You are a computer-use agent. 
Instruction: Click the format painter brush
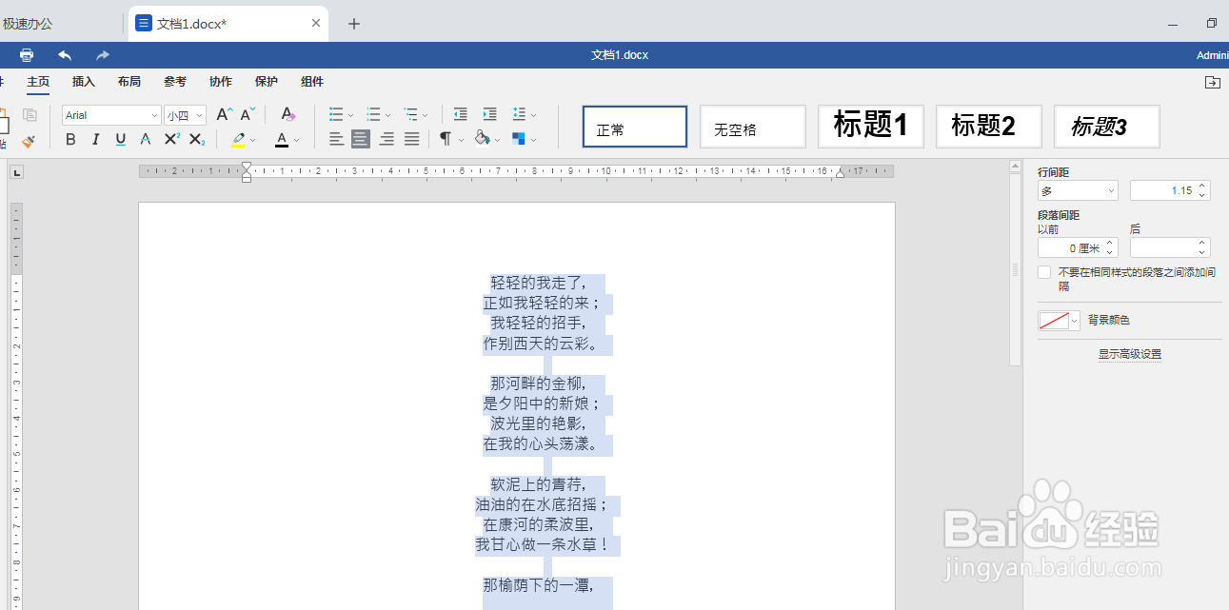point(29,141)
